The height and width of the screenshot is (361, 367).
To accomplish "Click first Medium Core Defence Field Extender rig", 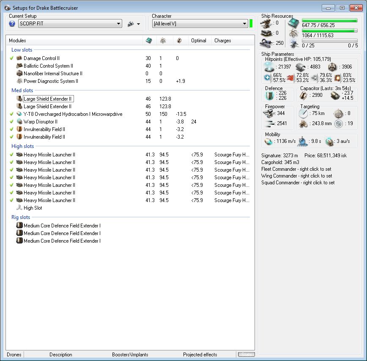I will 62,226.
